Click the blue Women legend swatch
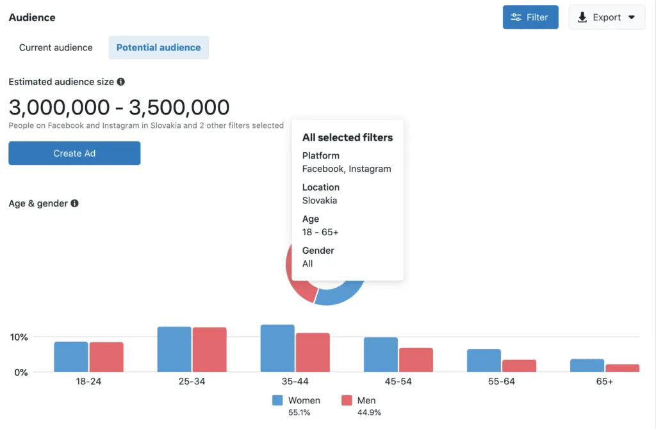Viewport: 656px width, 429px height. click(277, 400)
